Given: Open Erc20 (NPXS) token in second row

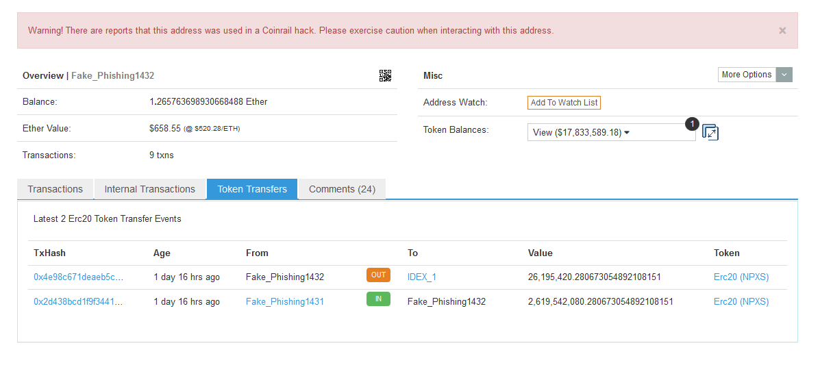Looking at the screenshot, I should [741, 302].
